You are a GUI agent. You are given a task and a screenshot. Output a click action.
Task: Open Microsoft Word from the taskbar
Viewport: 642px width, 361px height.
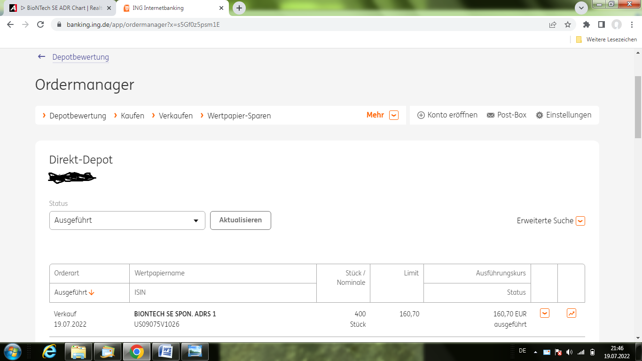pyautogui.click(x=166, y=352)
